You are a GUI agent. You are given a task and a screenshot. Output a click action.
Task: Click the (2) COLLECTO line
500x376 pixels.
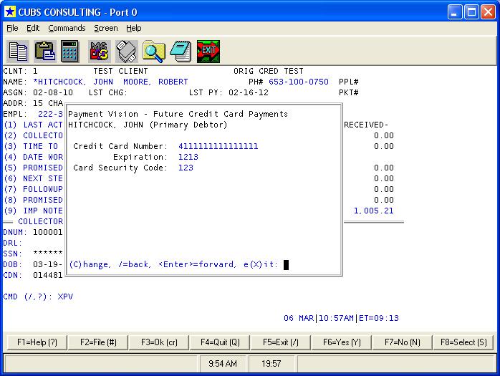pos(33,135)
